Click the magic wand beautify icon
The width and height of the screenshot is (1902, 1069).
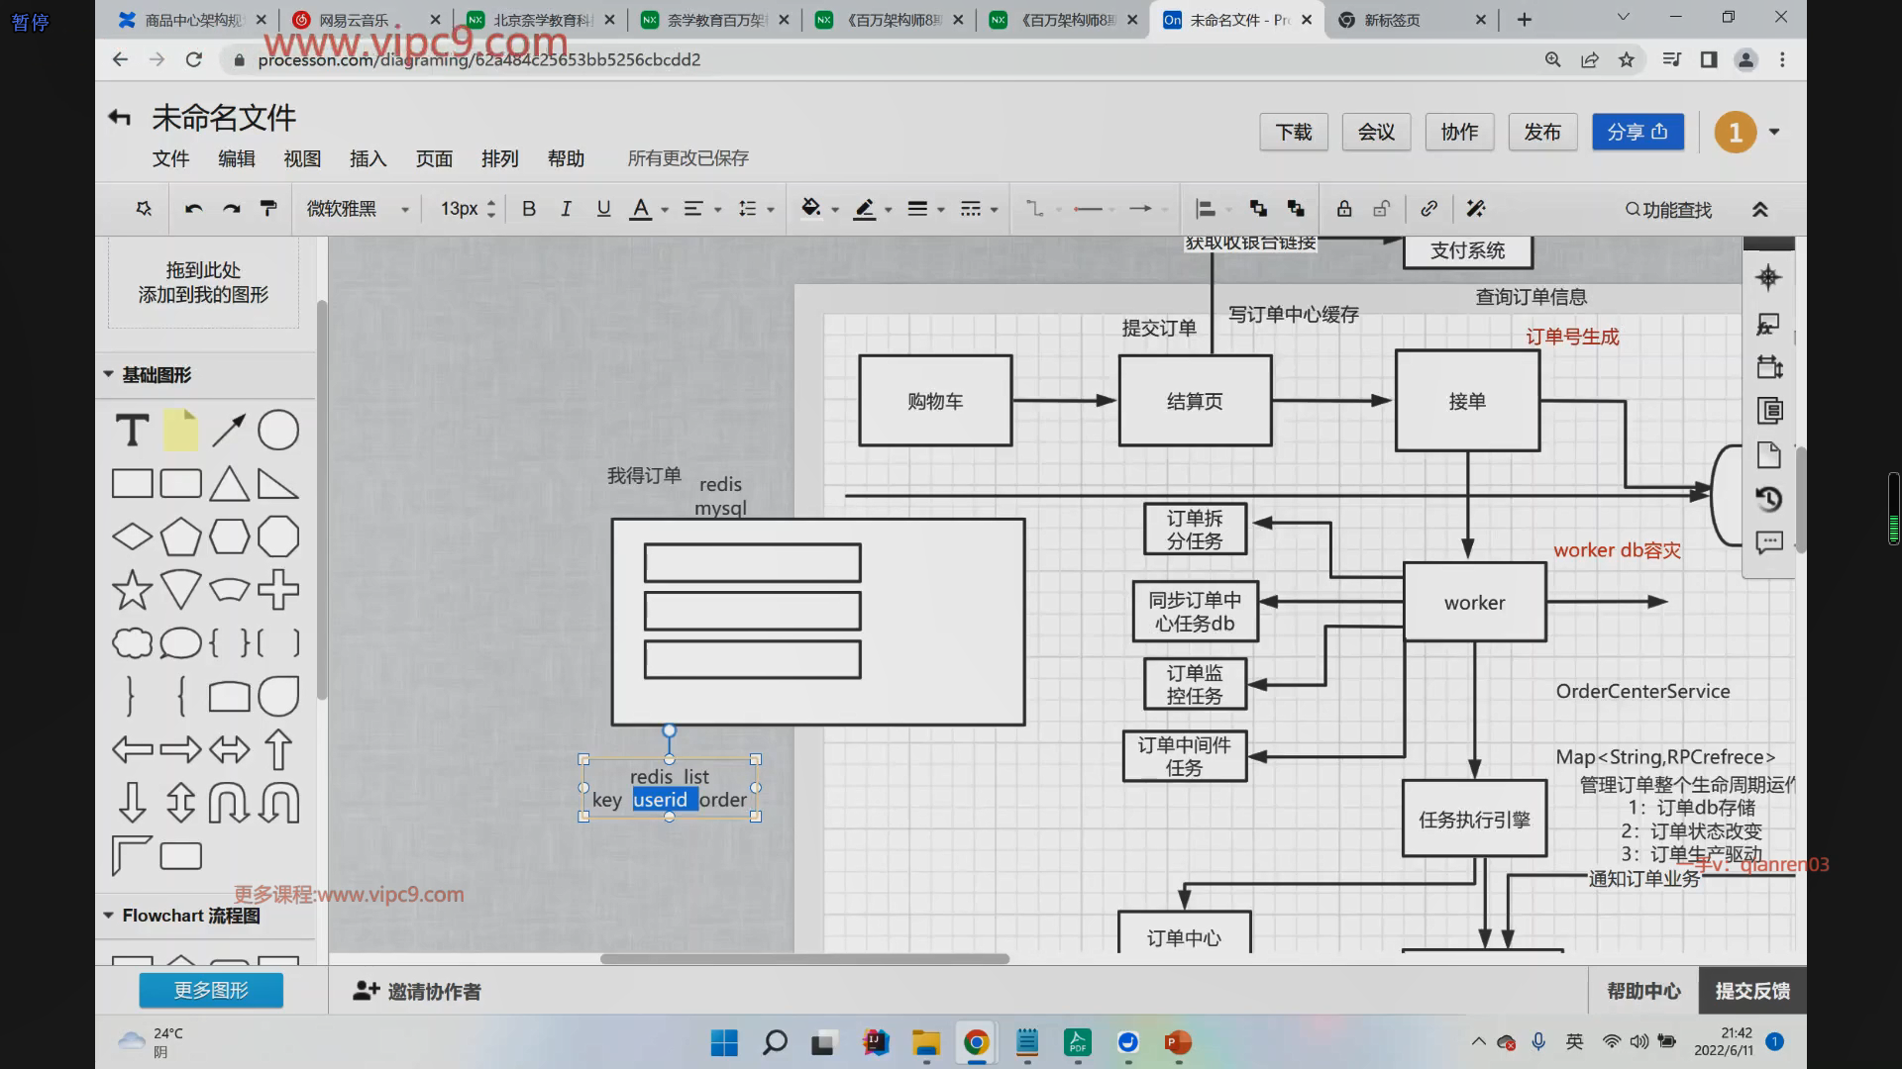[1476, 209]
